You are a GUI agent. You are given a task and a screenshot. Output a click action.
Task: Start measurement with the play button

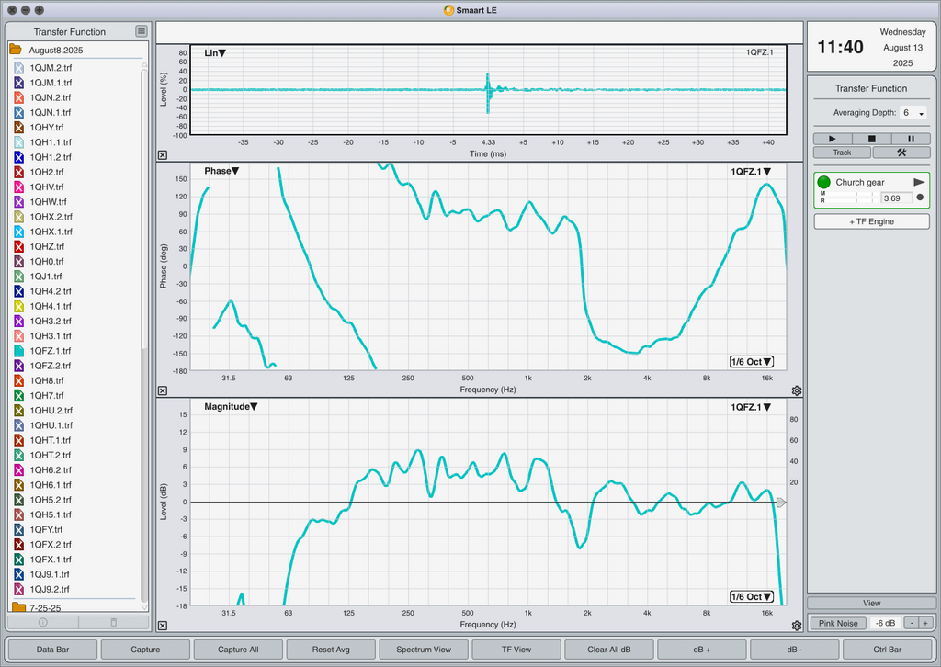[833, 139]
